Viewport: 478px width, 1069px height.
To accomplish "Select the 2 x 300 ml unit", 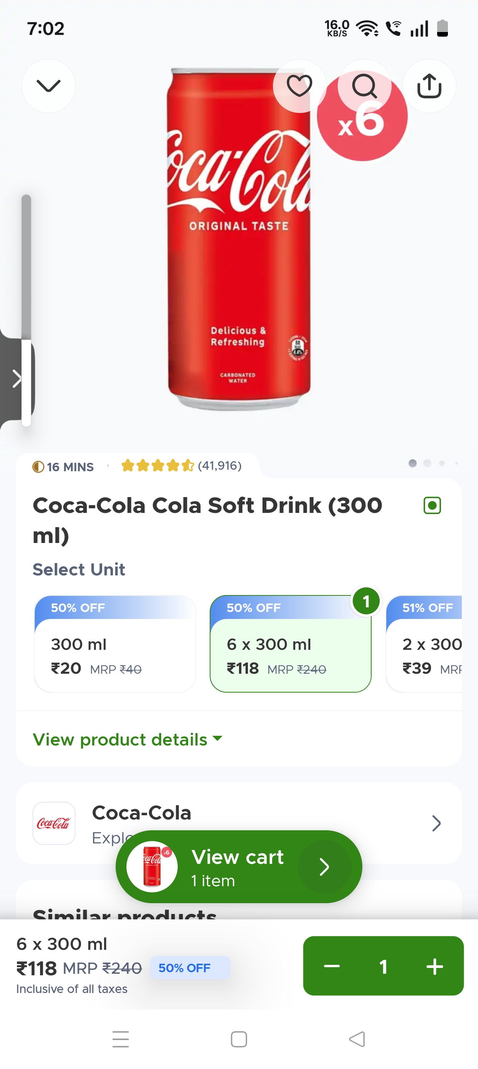I will 428,644.
